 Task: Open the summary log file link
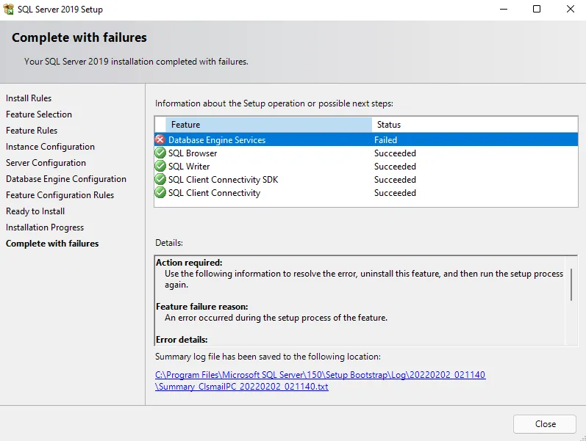(321, 380)
